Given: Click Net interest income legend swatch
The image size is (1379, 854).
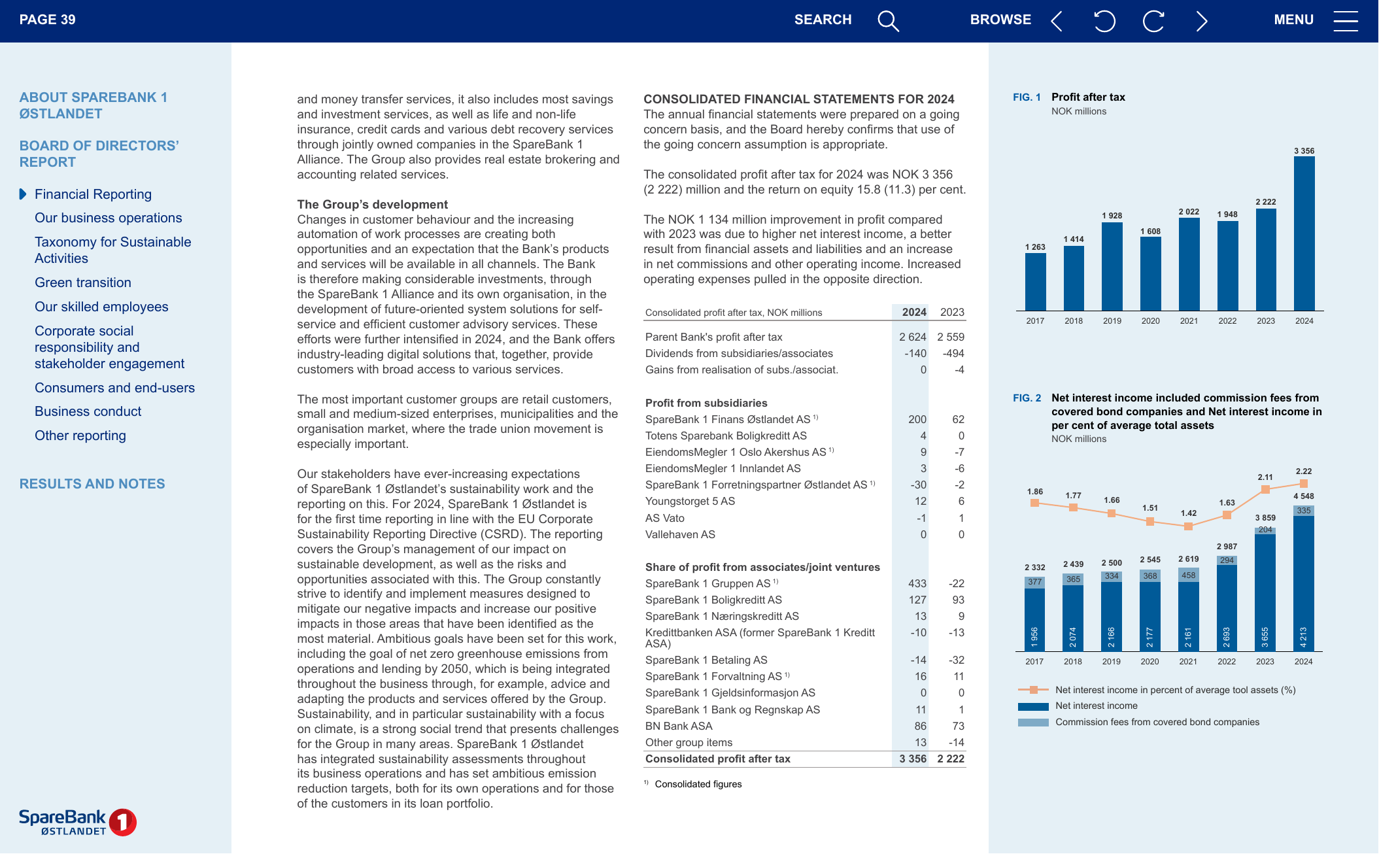Looking at the screenshot, I should (x=1033, y=706).
